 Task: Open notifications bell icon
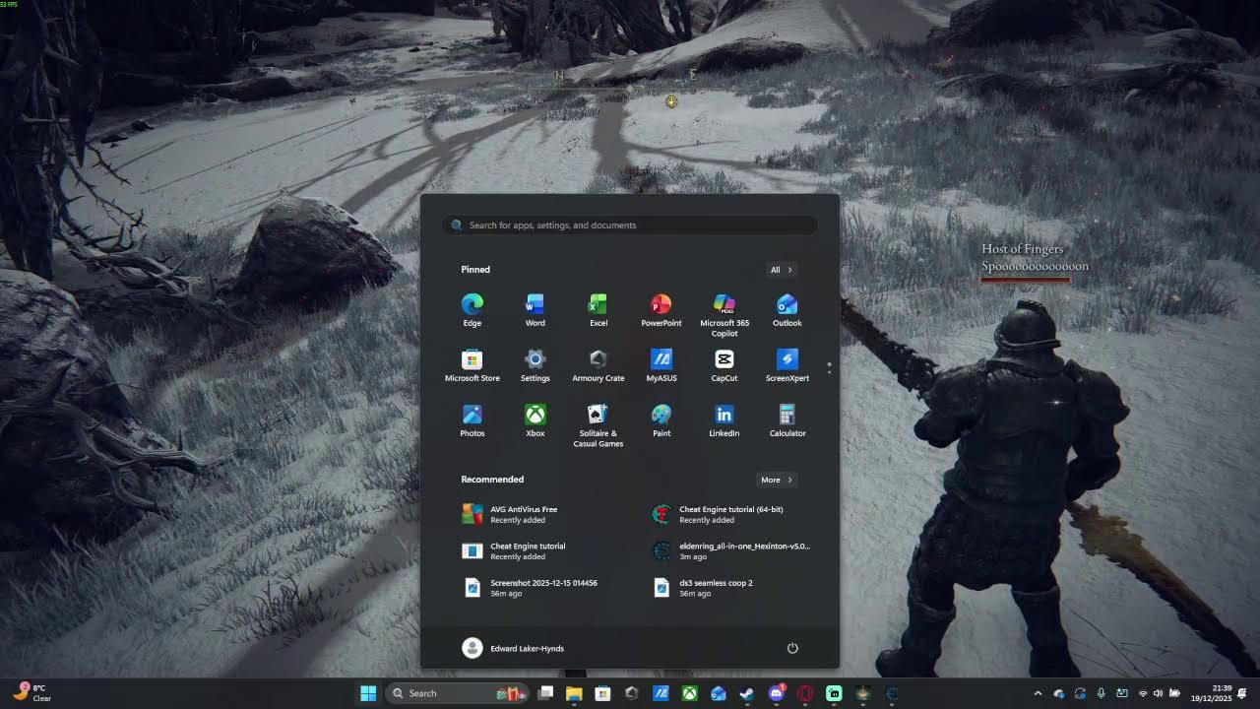tap(1243, 693)
